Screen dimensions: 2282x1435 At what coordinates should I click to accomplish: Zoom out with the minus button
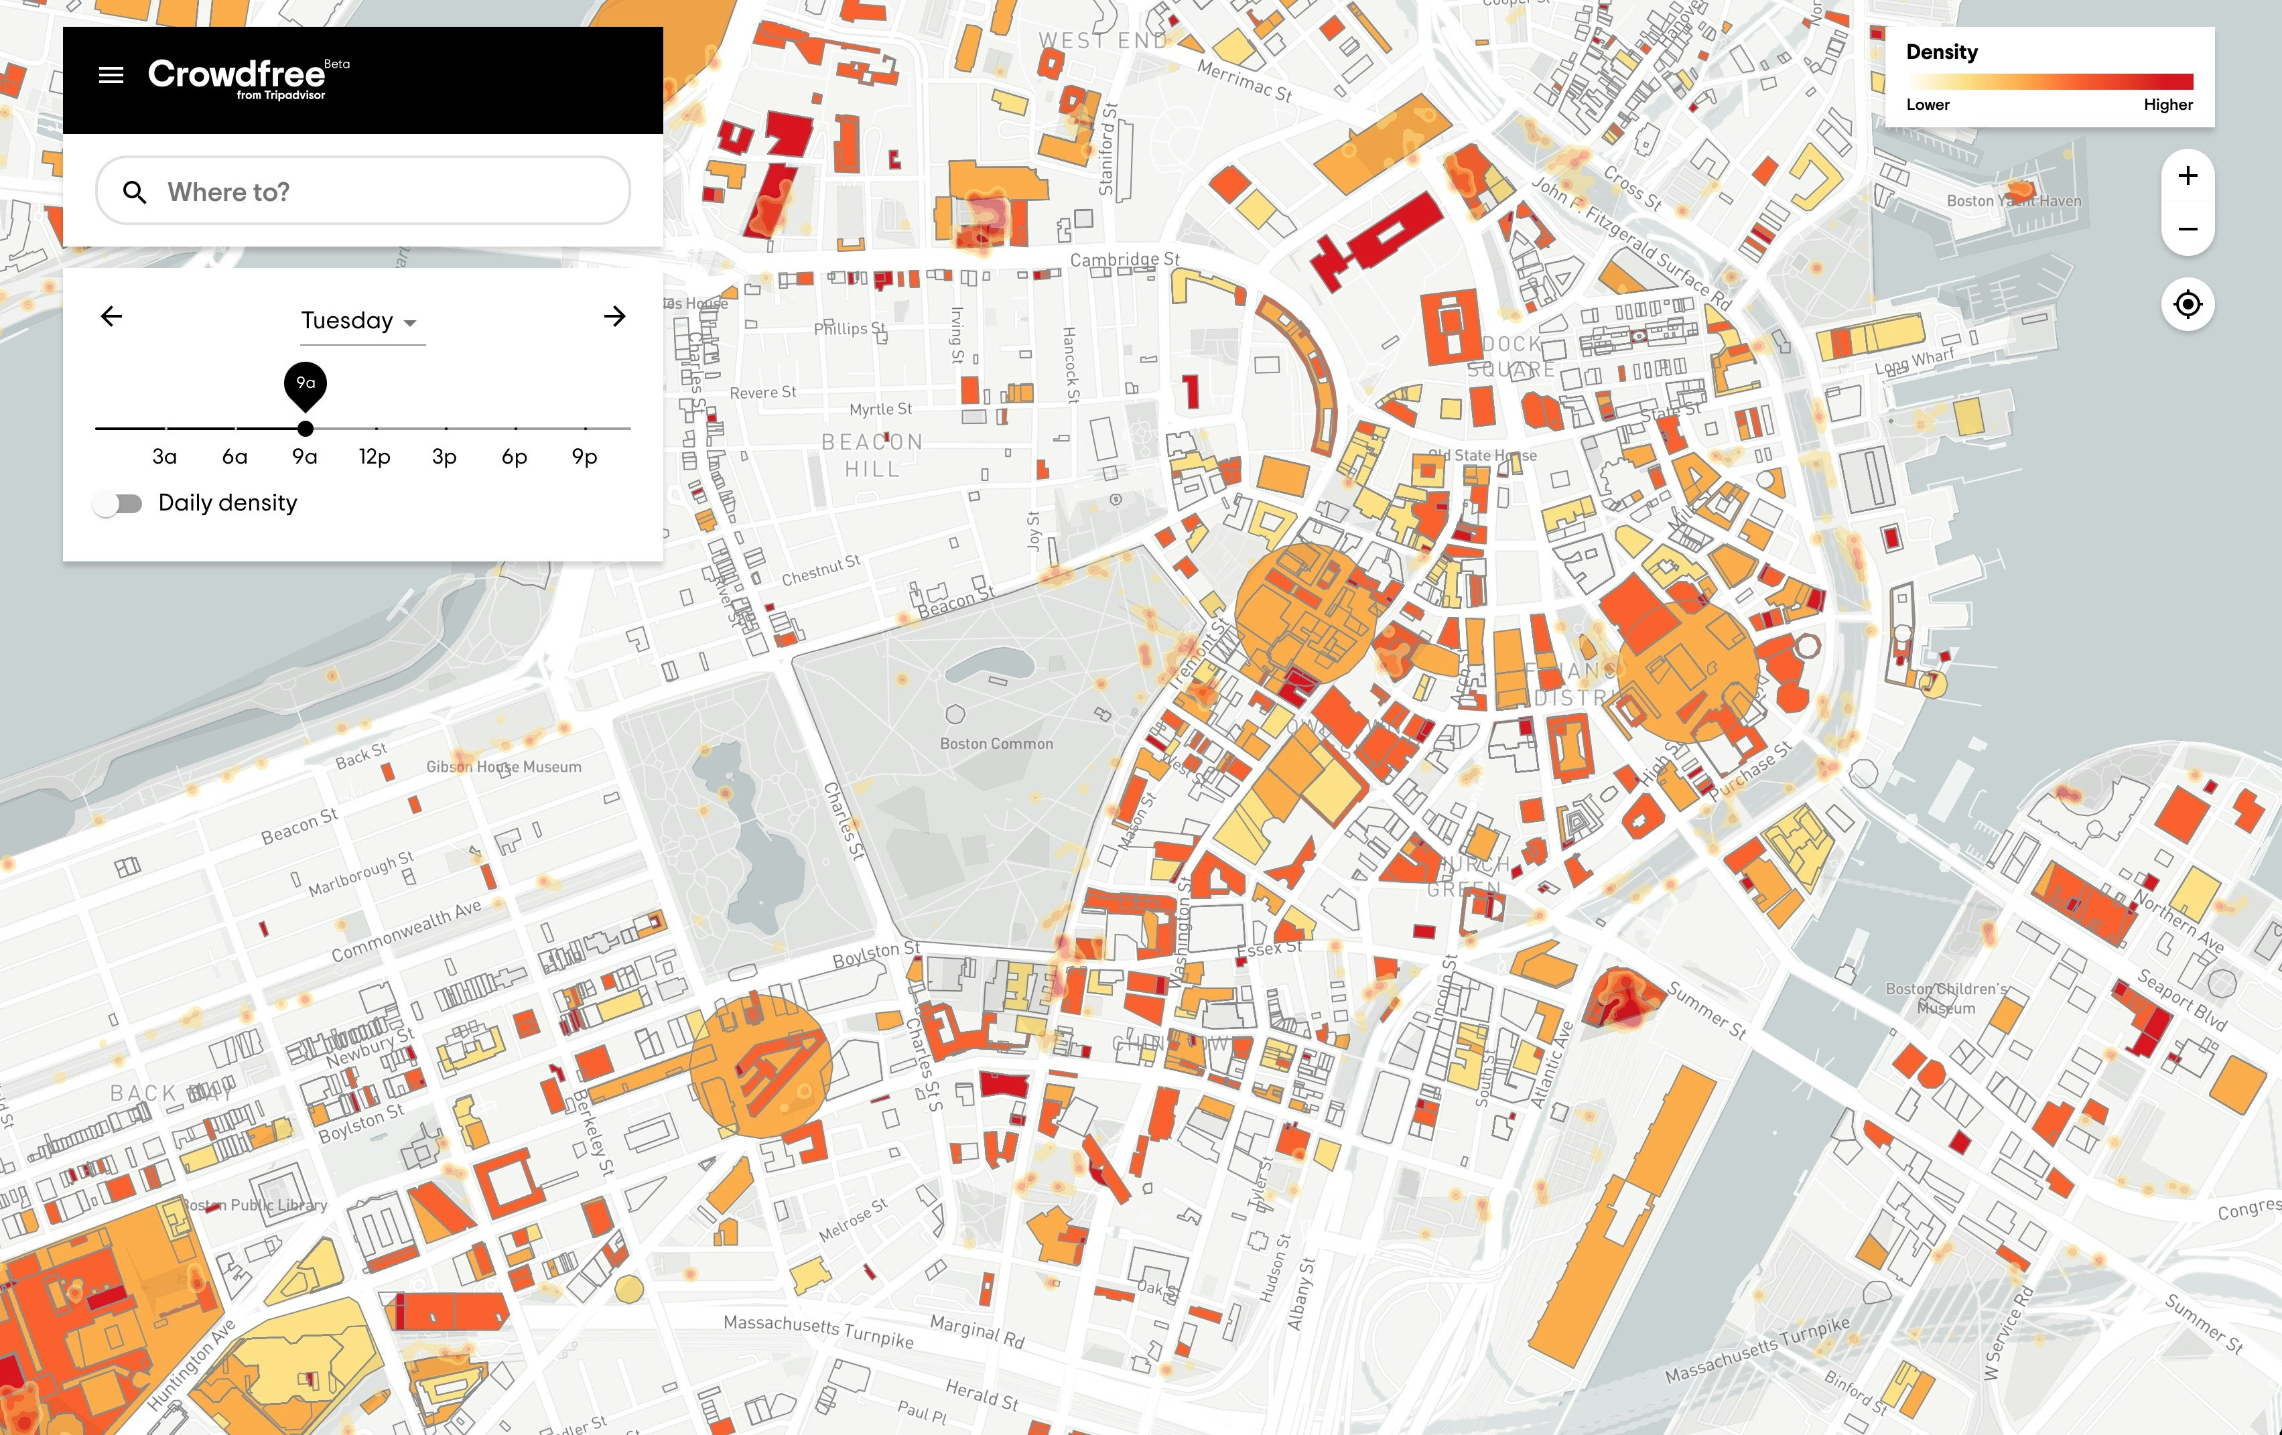[x=2188, y=229]
